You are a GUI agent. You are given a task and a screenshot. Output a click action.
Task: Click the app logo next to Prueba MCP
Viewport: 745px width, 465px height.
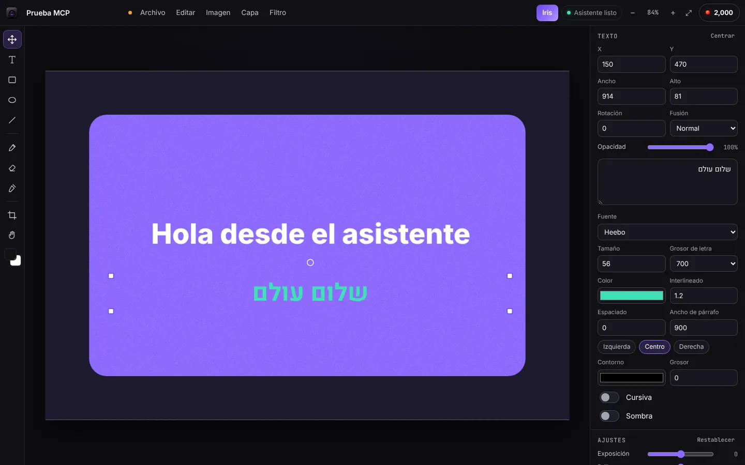point(12,13)
